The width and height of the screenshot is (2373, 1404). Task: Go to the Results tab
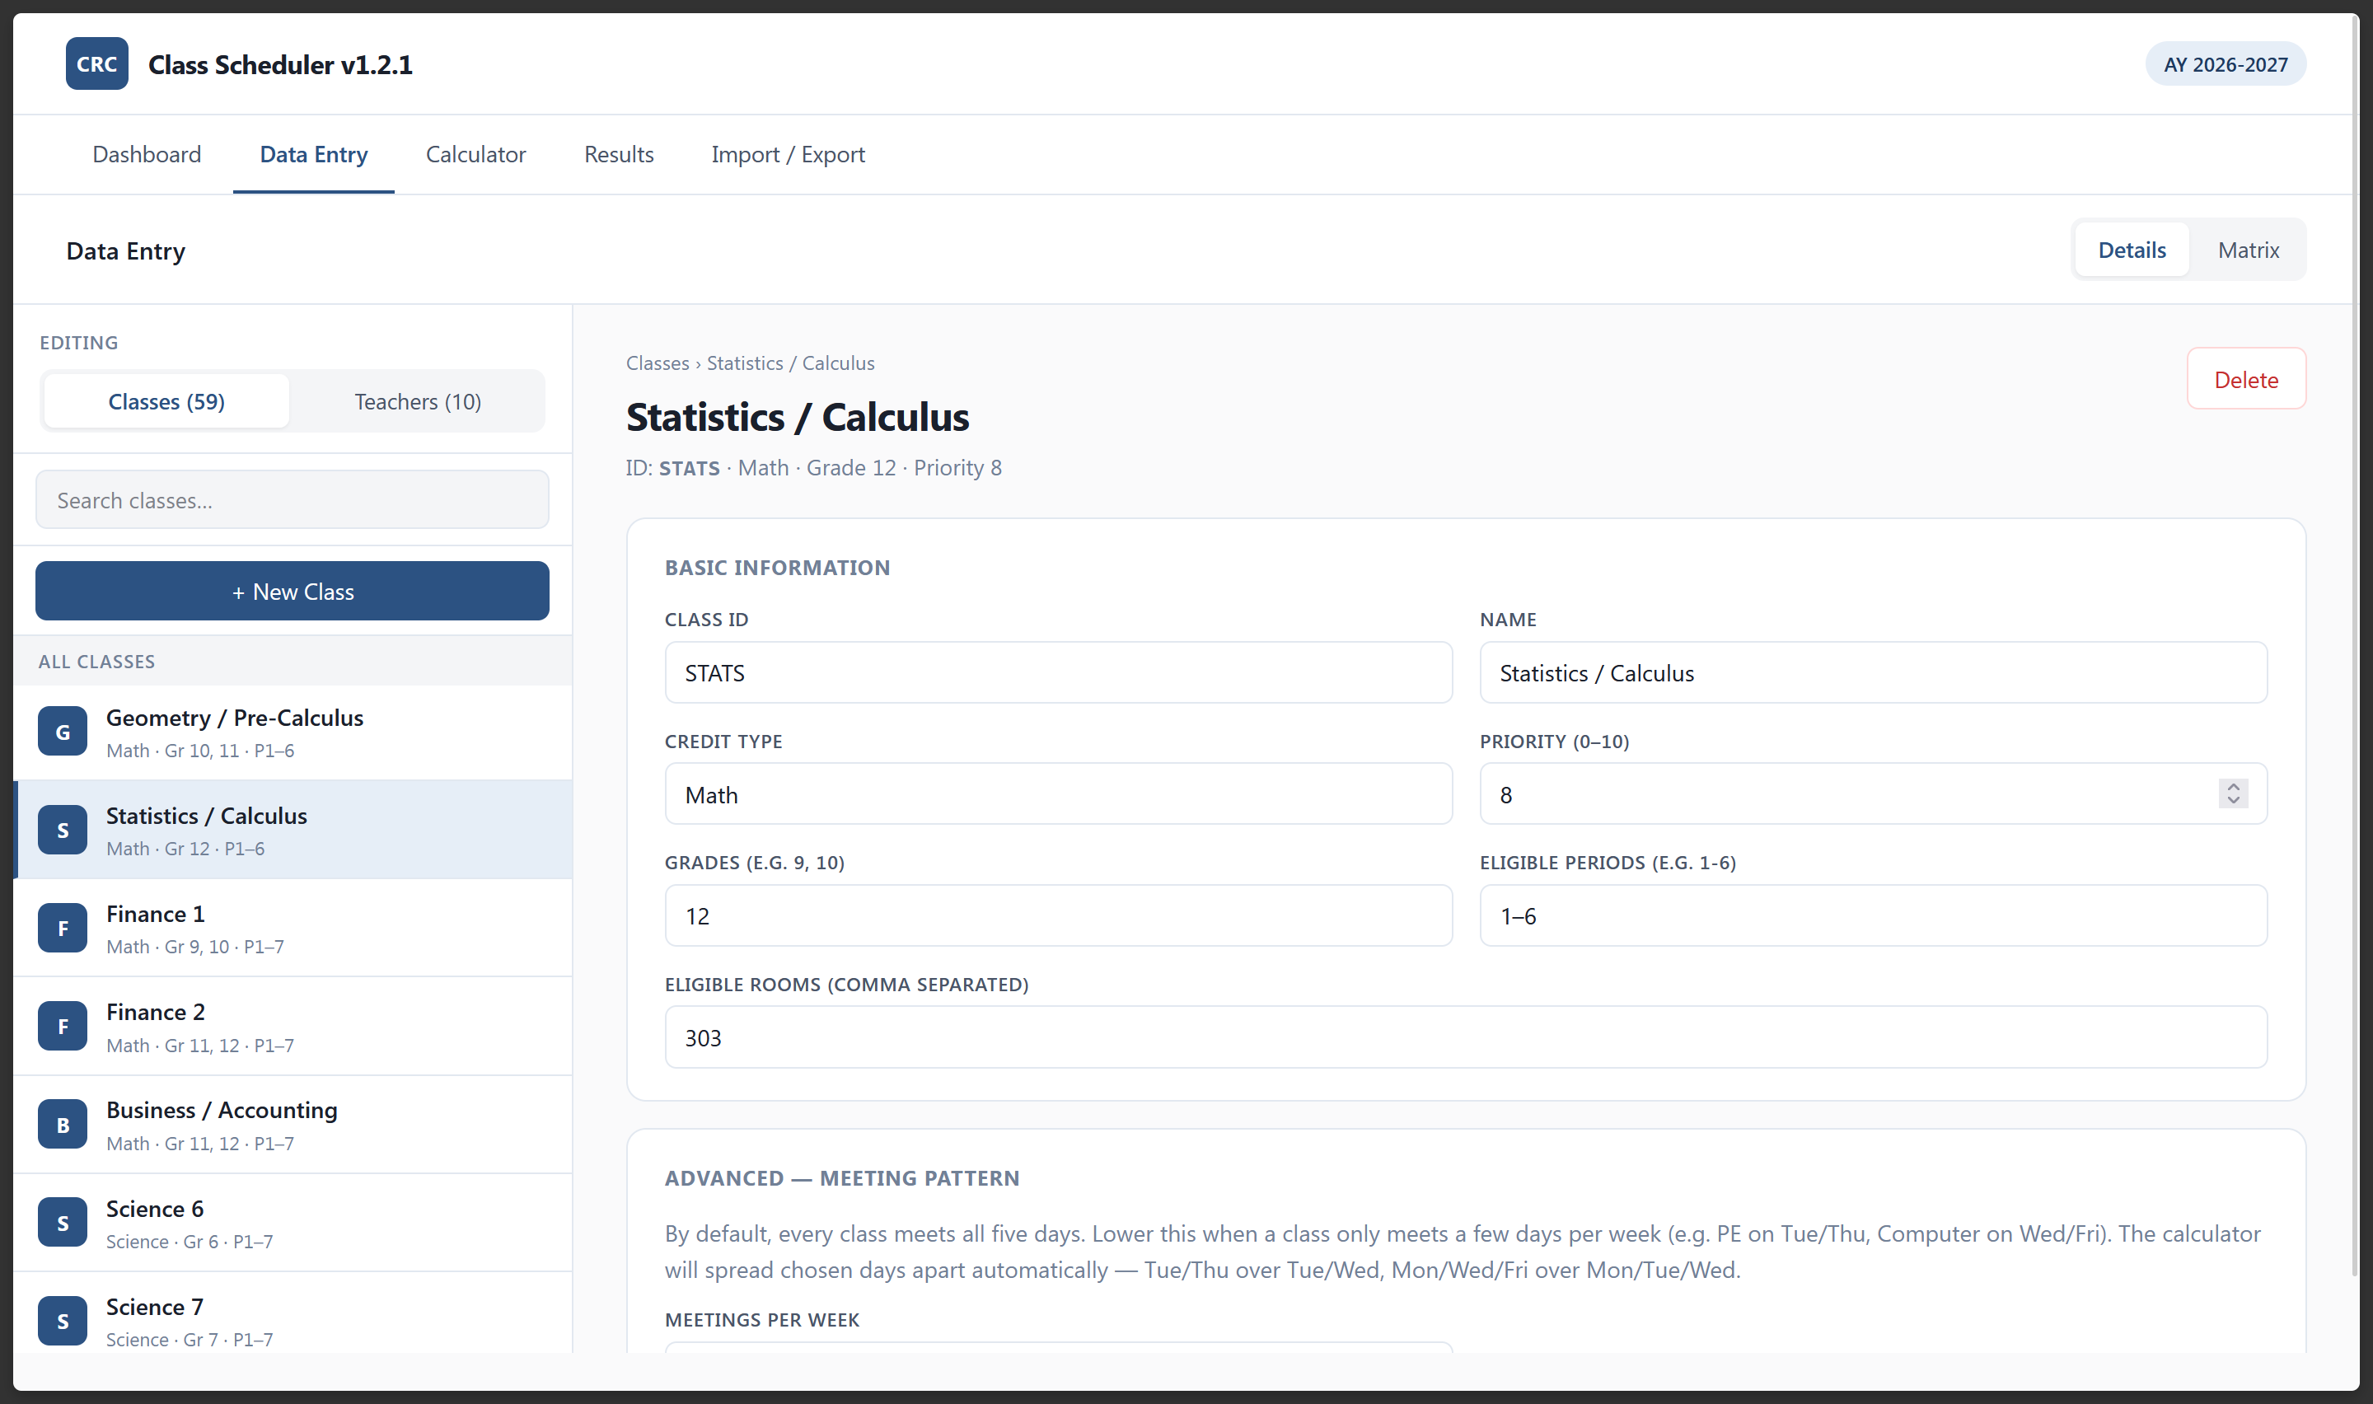(x=619, y=154)
